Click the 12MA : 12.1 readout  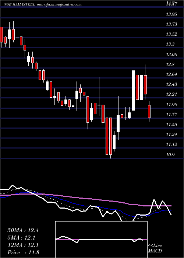[23, 245]
